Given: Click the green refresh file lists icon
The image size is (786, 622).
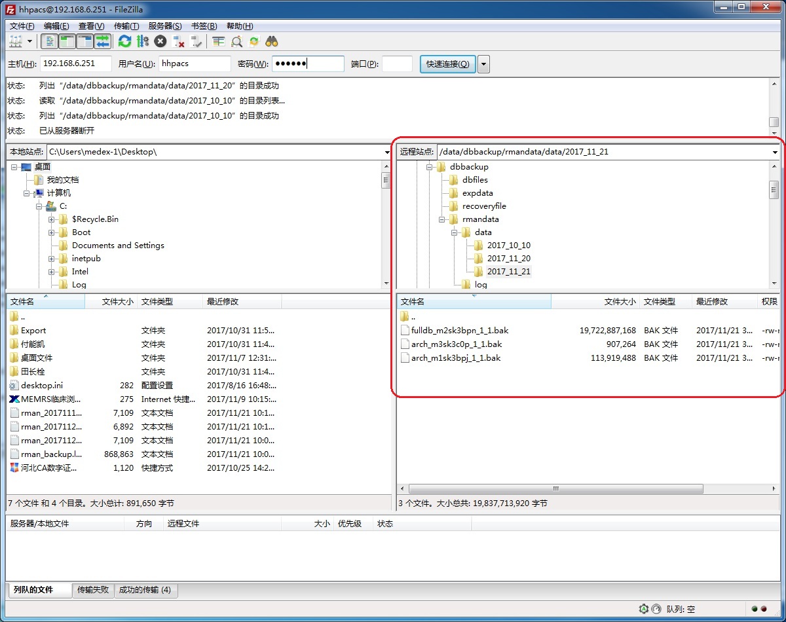Looking at the screenshot, I should point(124,41).
